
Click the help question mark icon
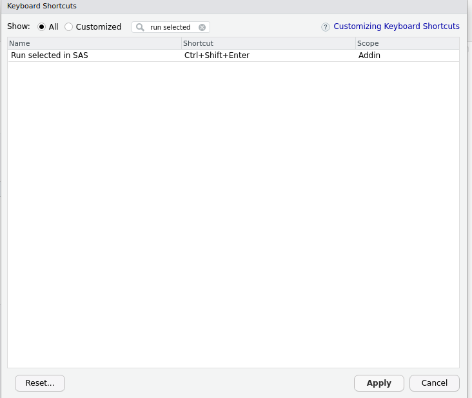click(326, 27)
